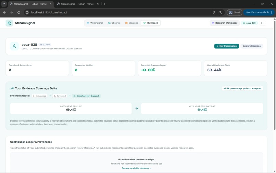Click the Researcher Verified value 0

pyautogui.click(x=76, y=70)
